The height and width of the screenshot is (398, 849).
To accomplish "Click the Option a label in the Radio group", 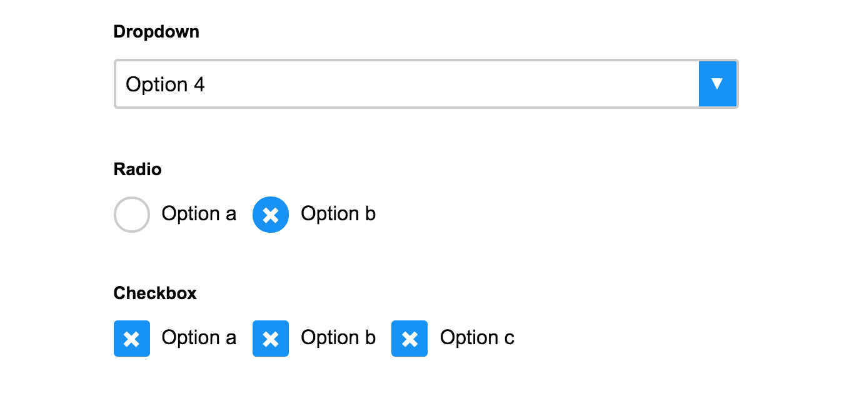I will (x=199, y=214).
